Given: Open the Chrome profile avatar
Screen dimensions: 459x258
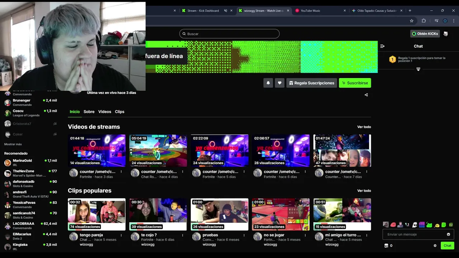Looking at the screenshot, I should (x=445, y=21).
